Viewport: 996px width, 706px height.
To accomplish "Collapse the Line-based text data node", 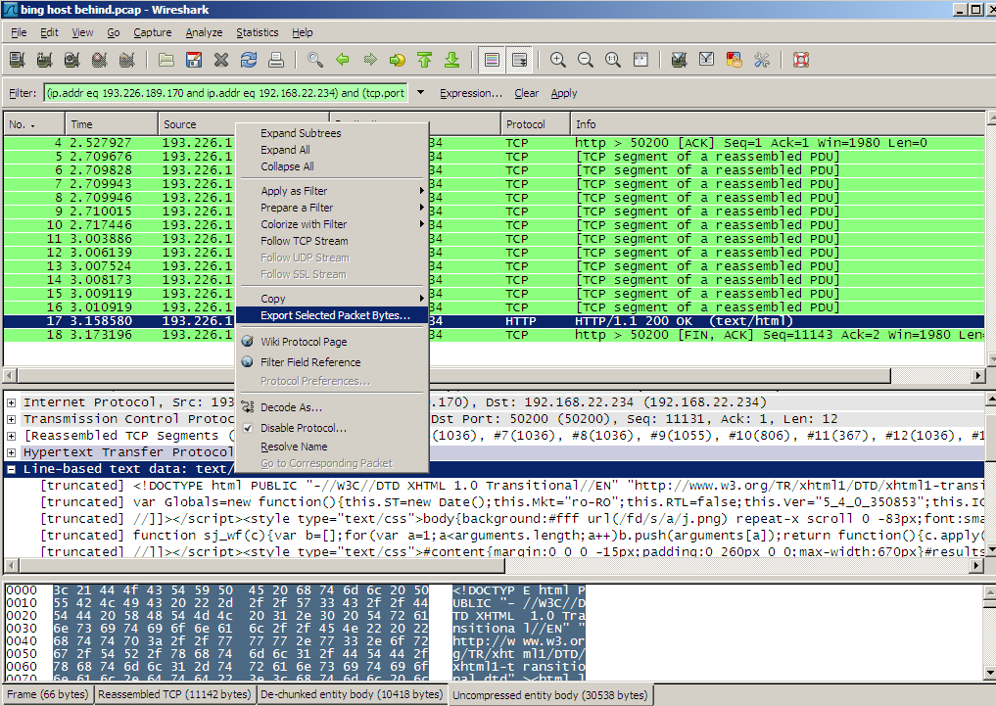I will (12, 470).
